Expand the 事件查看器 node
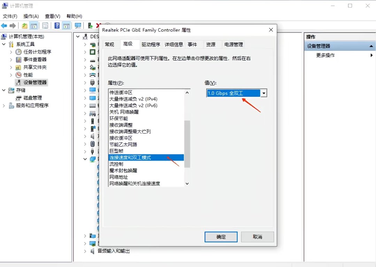Screen dimensions: 376x267 pos(11,59)
